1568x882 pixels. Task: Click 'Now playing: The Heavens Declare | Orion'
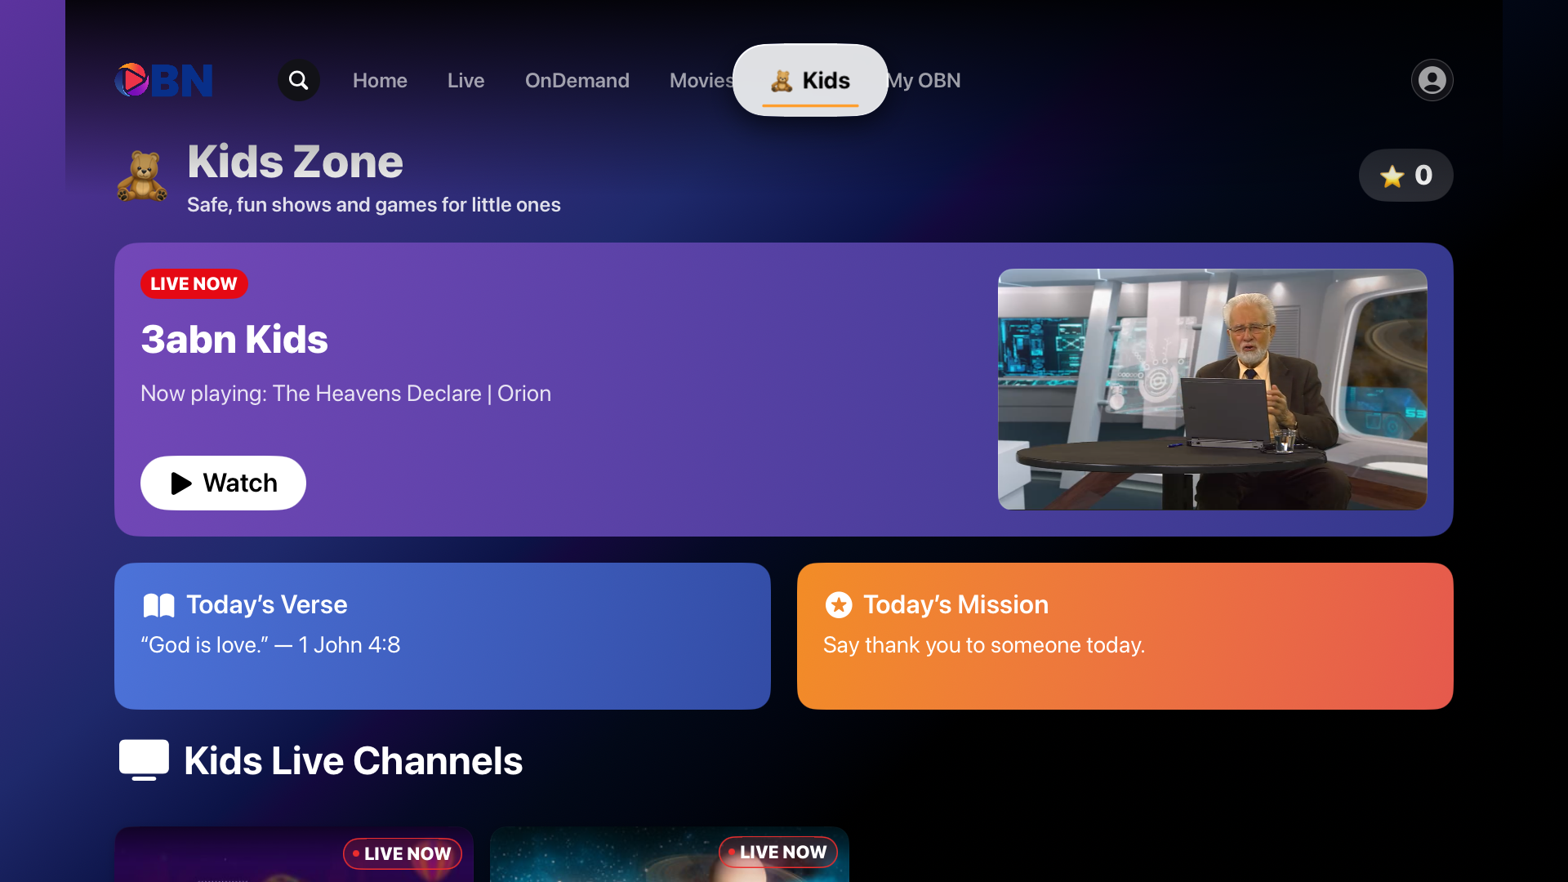pyautogui.click(x=345, y=394)
